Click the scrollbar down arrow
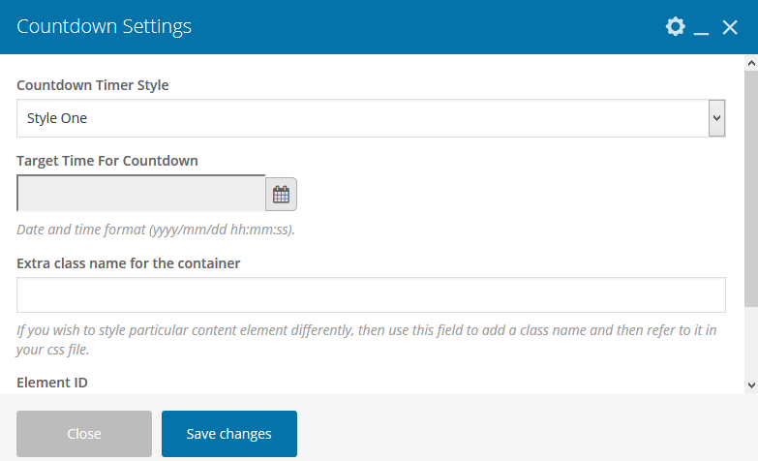This screenshot has height=461, width=758. coord(750,384)
